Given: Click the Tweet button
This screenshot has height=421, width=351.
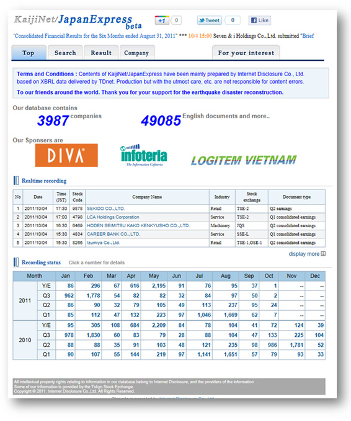Looking at the screenshot, I should 210,20.
